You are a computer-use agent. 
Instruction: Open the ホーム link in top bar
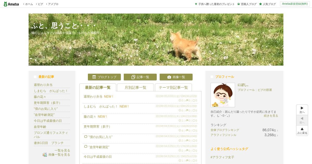tap(29, 4)
